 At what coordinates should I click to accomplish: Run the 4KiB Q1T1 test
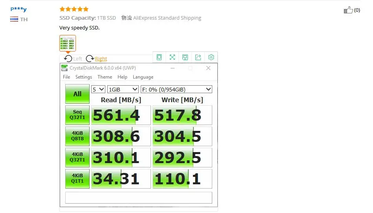pos(77,178)
